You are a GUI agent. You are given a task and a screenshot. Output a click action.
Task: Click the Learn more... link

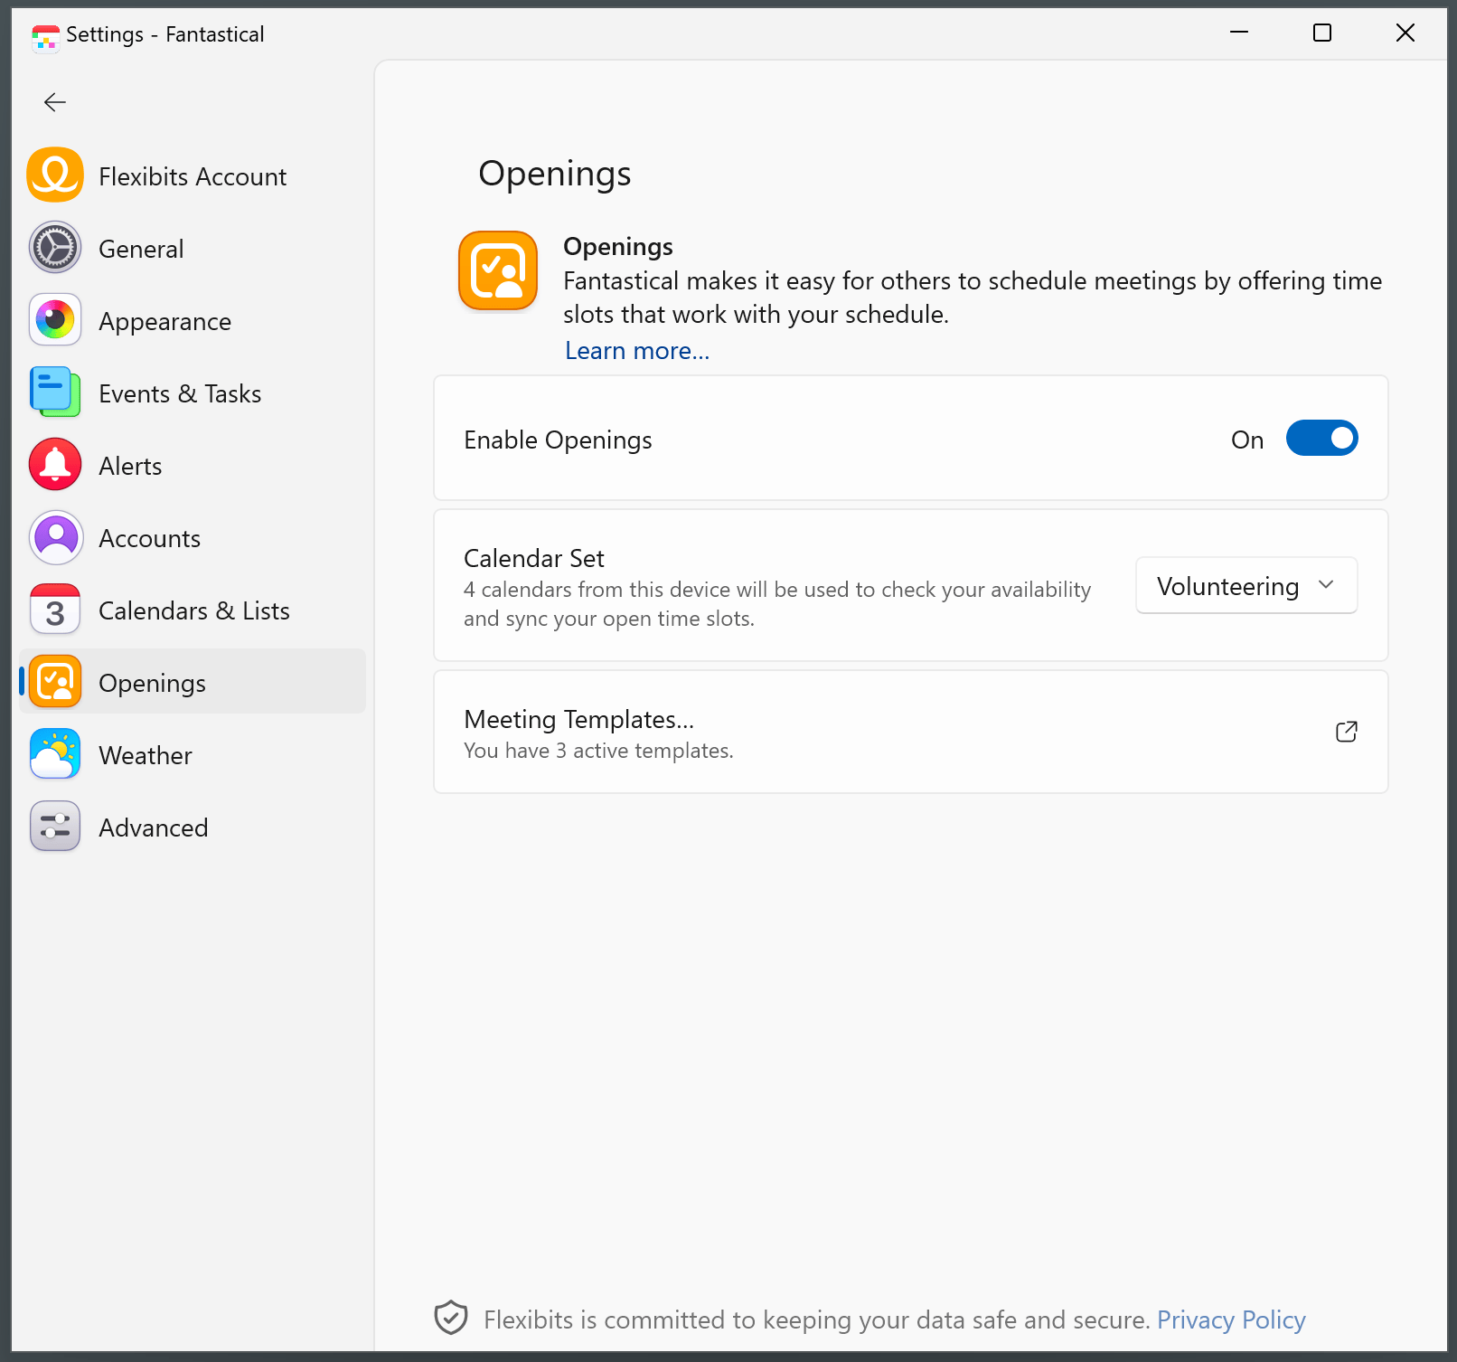point(637,351)
